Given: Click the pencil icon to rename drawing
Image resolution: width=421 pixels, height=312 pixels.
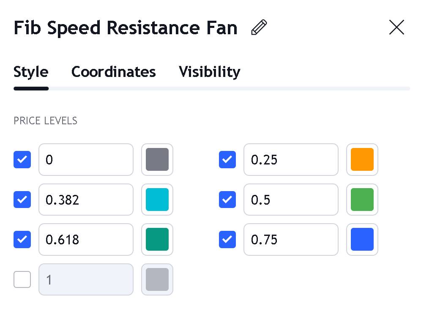Looking at the screenshot, I should point(259,27).
